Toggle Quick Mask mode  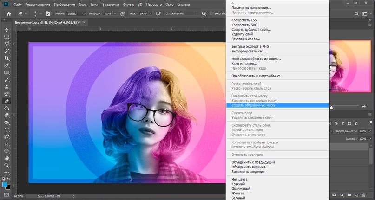pyautogui.click(x=7, y=195)
